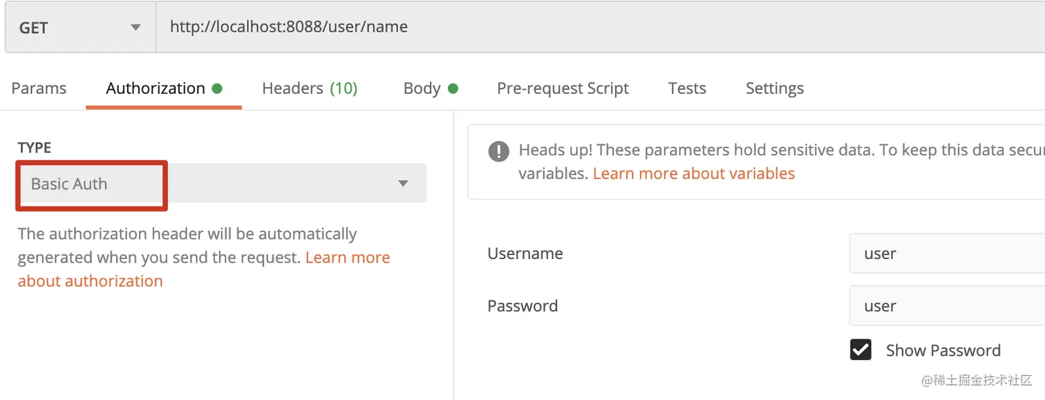
Task: Click the green dot on Authorization tab
Action: click(217, 88)
